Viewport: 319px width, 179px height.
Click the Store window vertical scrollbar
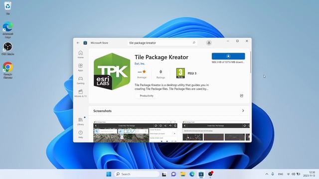251,63
